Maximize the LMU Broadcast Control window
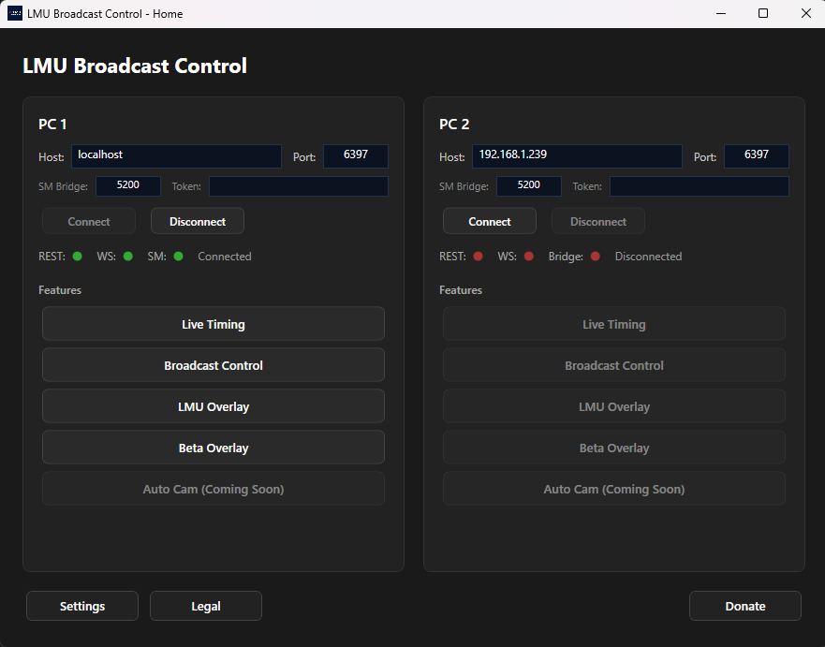This screenshot has height=647, width=825. [763, 14]
